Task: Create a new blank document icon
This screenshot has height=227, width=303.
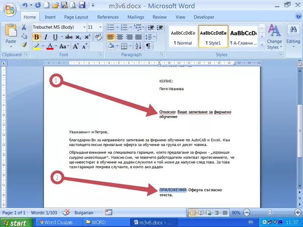Action: point(46,5)
